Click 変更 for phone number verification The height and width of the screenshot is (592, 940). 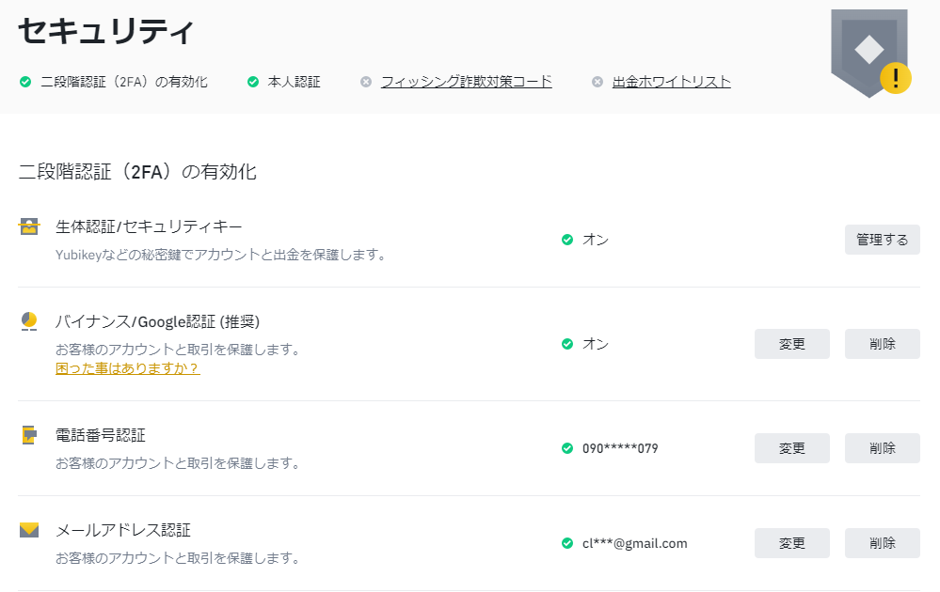[x=792, y=448]
